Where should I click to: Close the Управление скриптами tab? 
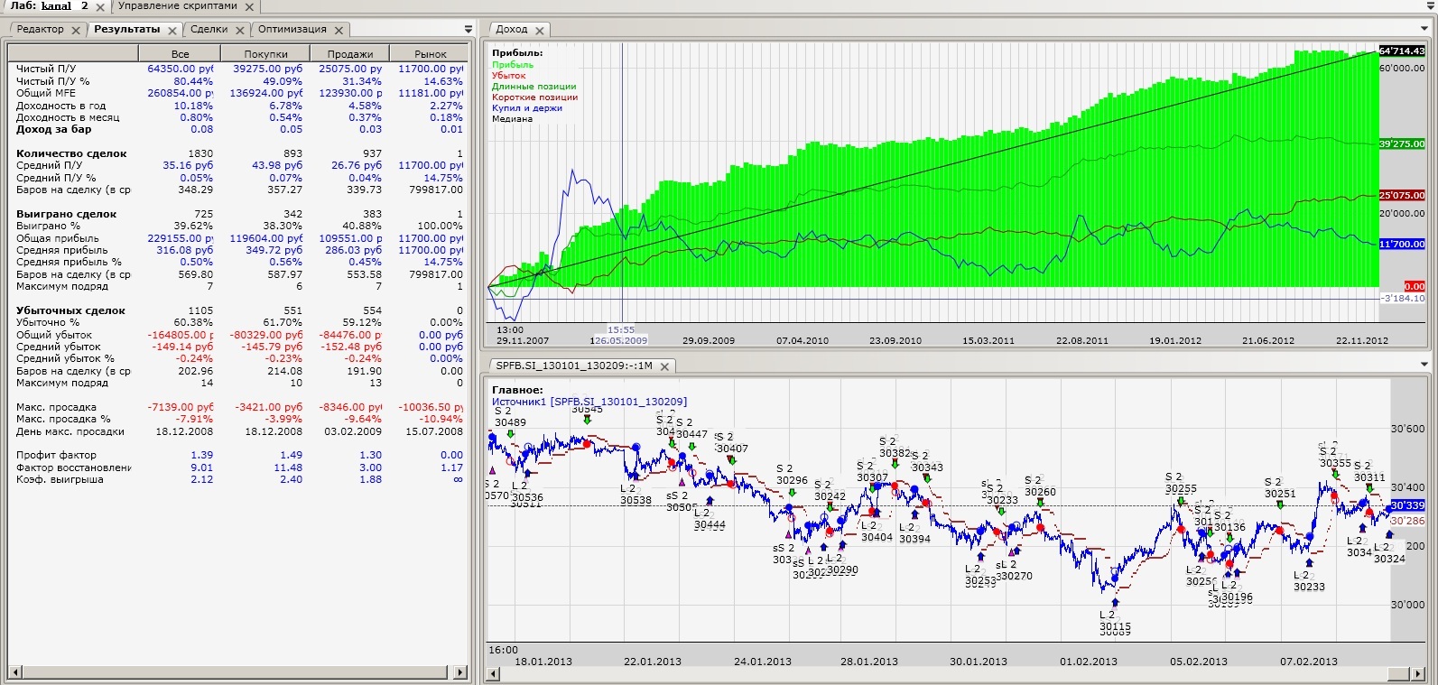(x=250, y=6)
